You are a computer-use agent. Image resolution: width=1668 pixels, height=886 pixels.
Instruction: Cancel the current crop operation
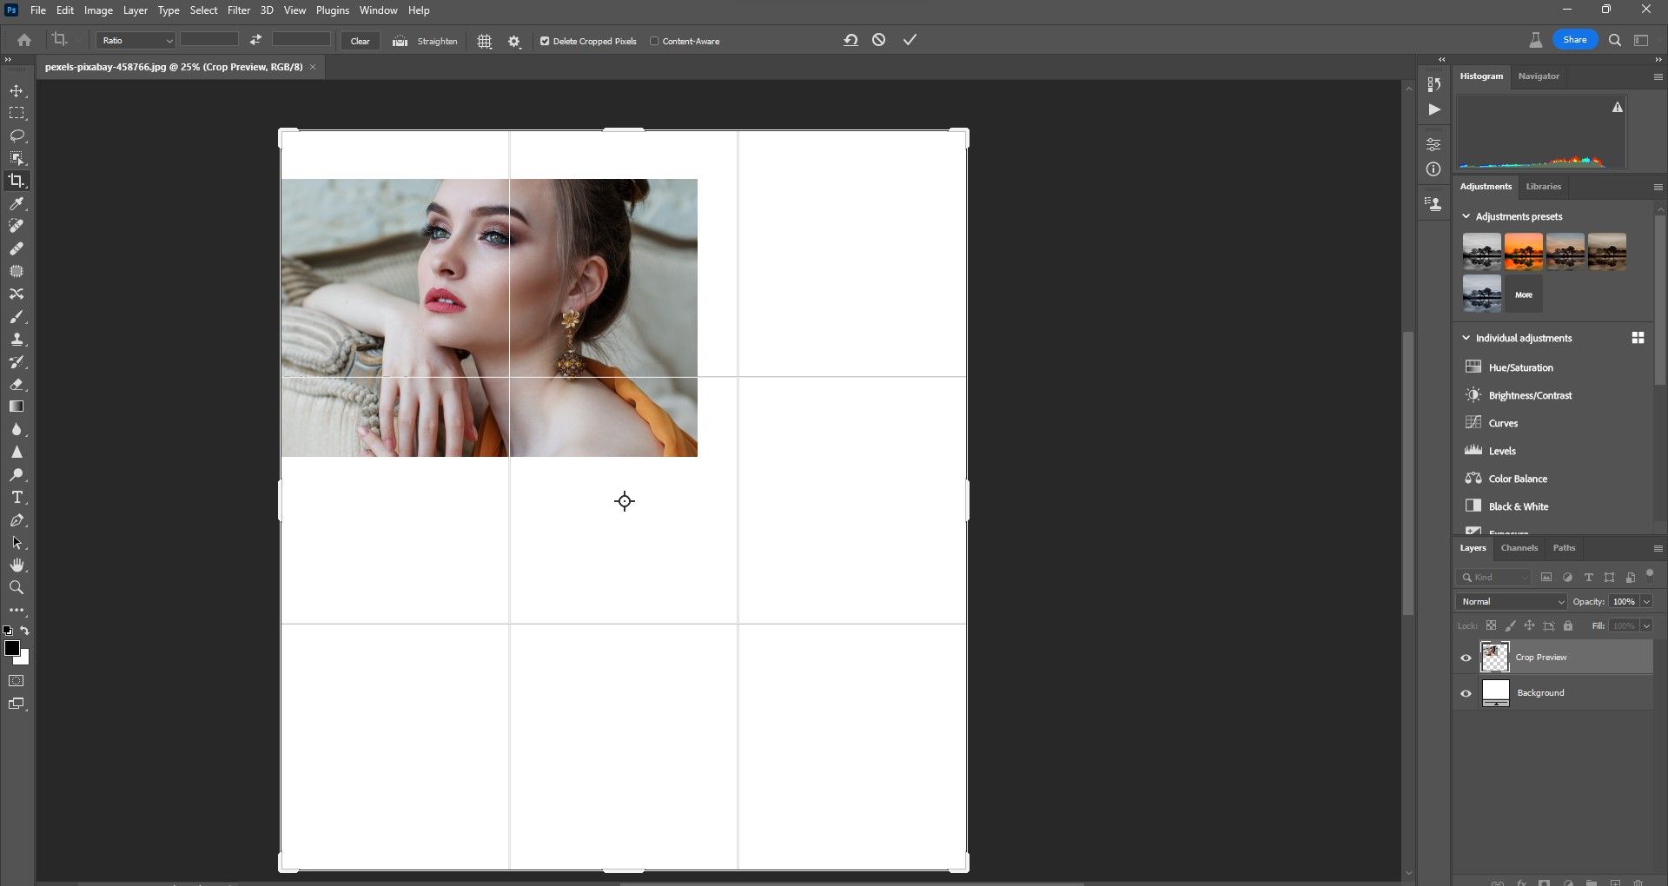click(x=879, y=40)
